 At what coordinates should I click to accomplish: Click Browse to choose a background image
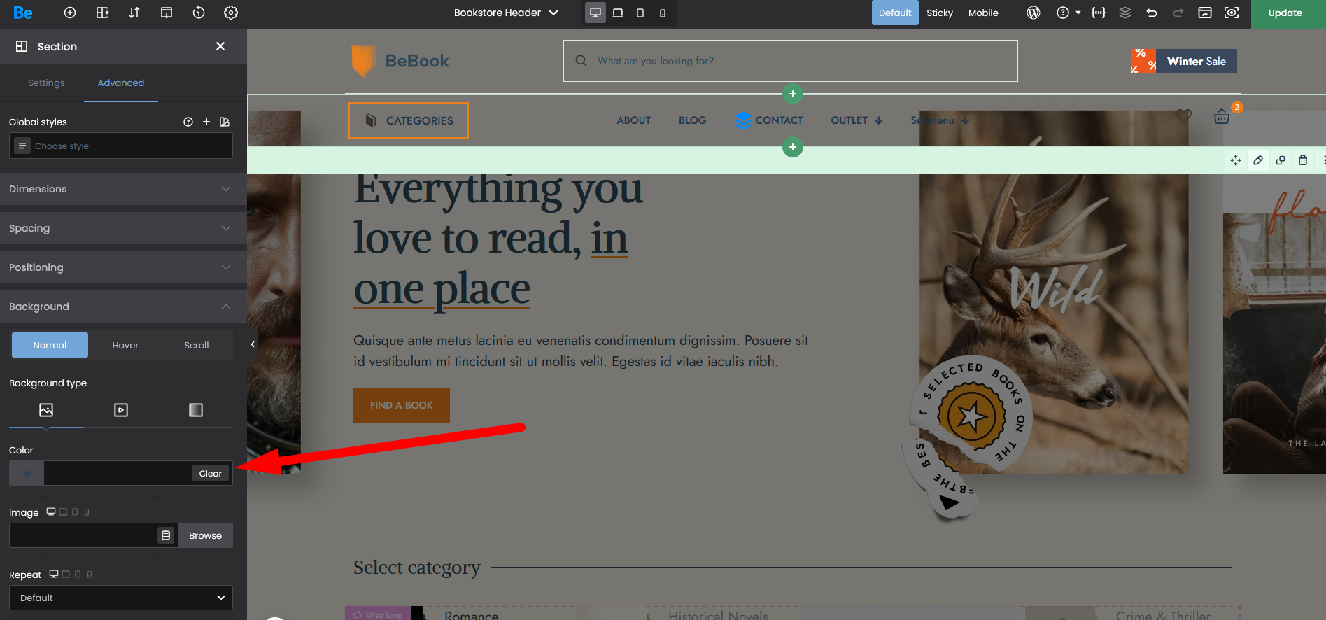[205, 535]
